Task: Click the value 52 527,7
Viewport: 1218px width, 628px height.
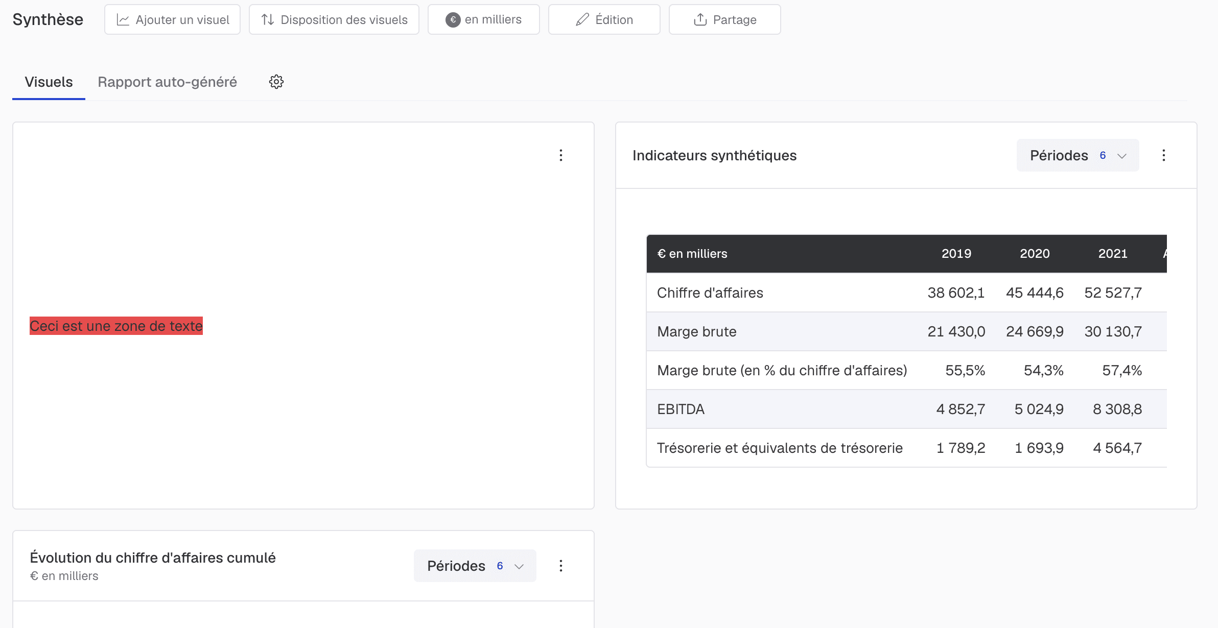Action: [1113, 293]
